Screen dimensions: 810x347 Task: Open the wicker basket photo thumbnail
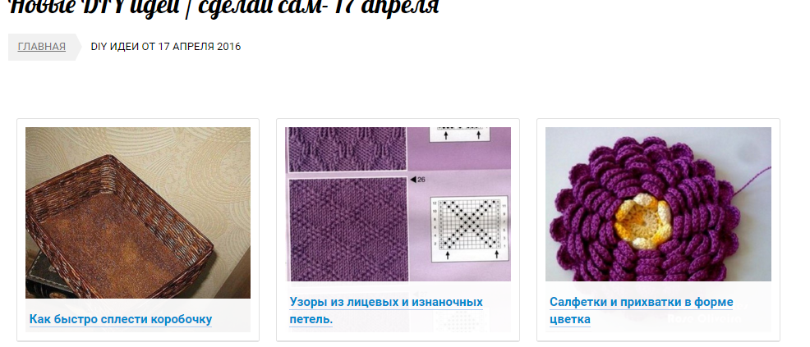(x=138, y=212)
